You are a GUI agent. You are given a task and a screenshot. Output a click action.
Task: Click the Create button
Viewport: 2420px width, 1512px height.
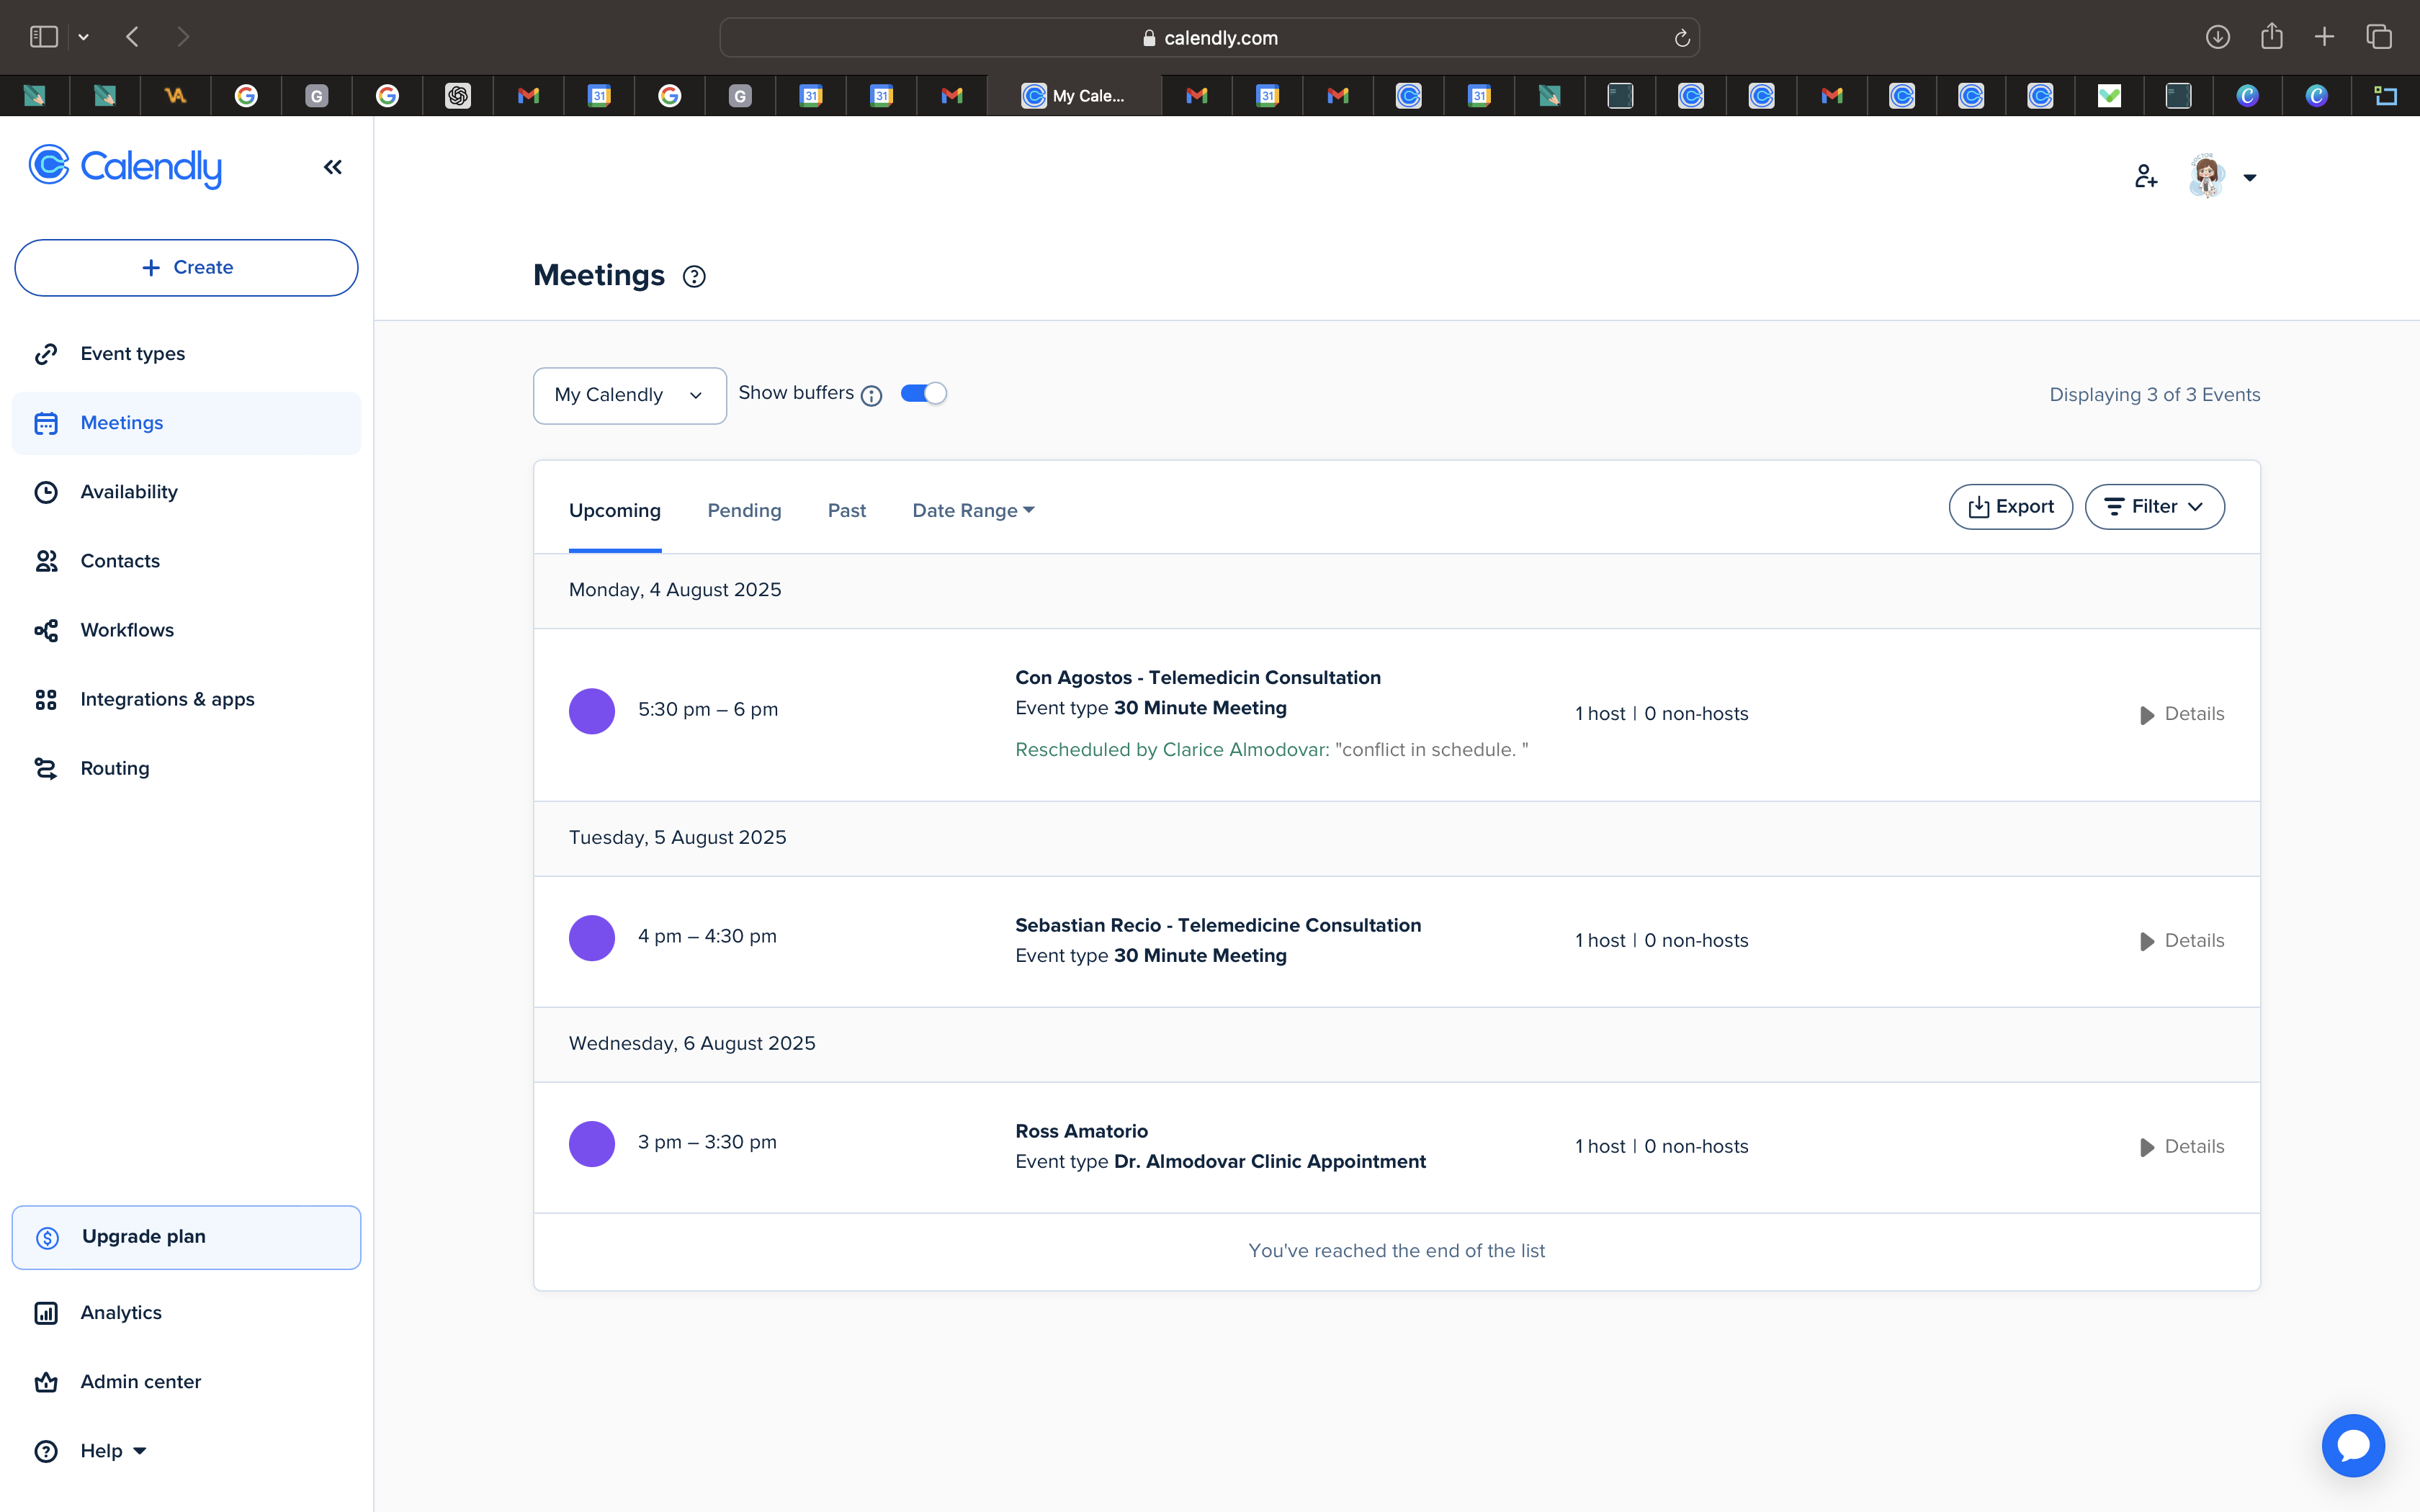[186, 268]
